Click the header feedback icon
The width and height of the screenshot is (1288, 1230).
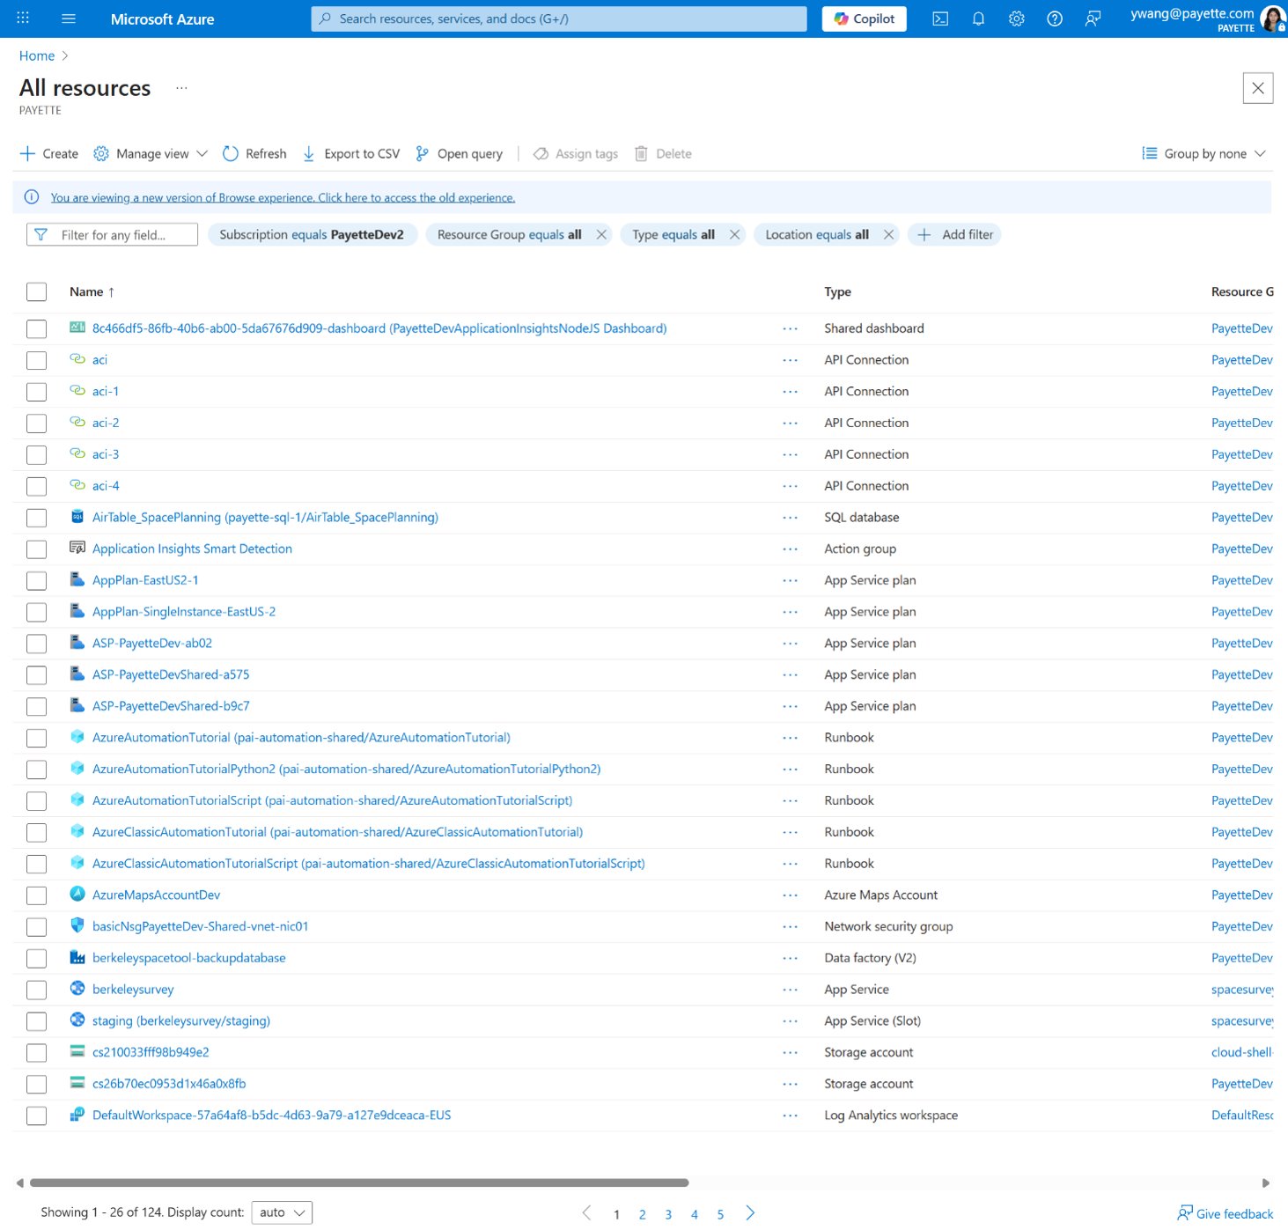1093,18
